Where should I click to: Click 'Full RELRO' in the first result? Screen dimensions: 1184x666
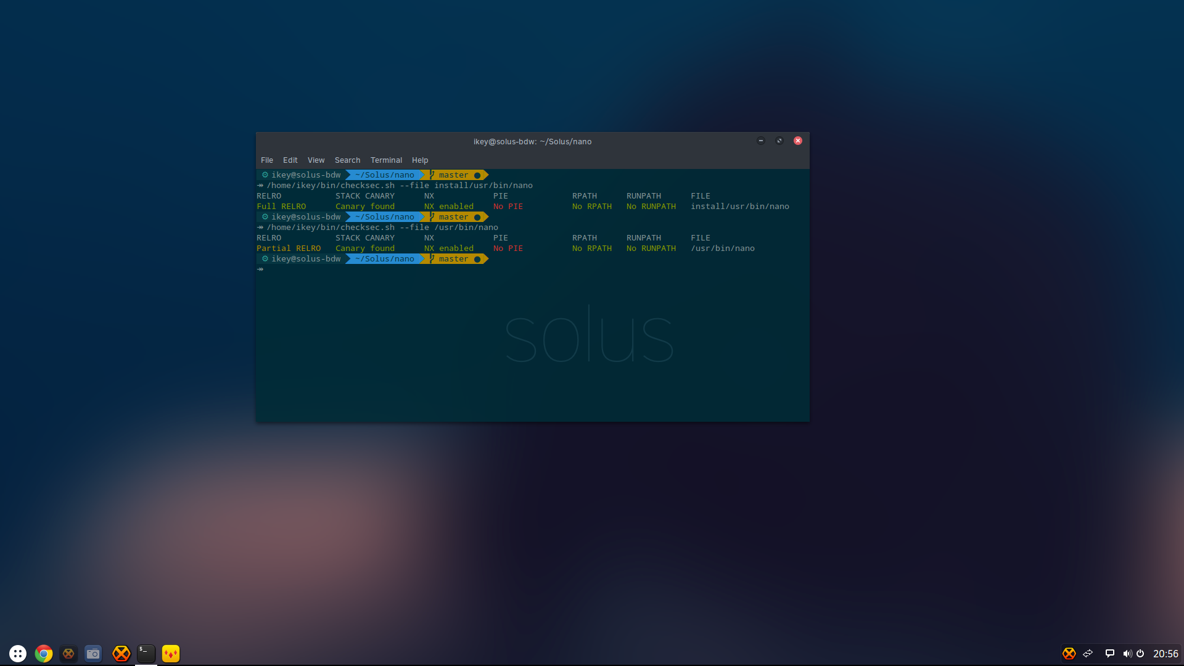point(281,207)
